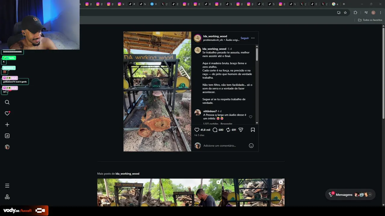
Task: Open Chrome's media controls icon
Action: click(x=366, y=13)
